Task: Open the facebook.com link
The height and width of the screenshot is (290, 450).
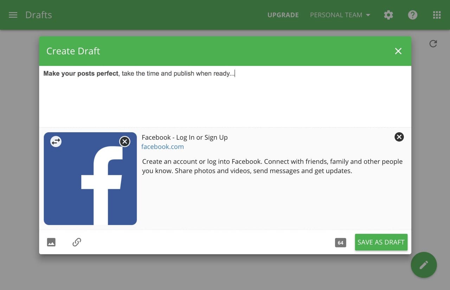Action: (162, 147)
